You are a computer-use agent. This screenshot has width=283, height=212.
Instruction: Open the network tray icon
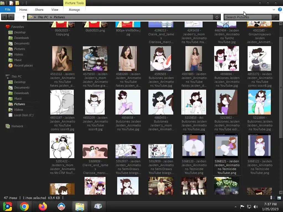(x=249, y=206)
